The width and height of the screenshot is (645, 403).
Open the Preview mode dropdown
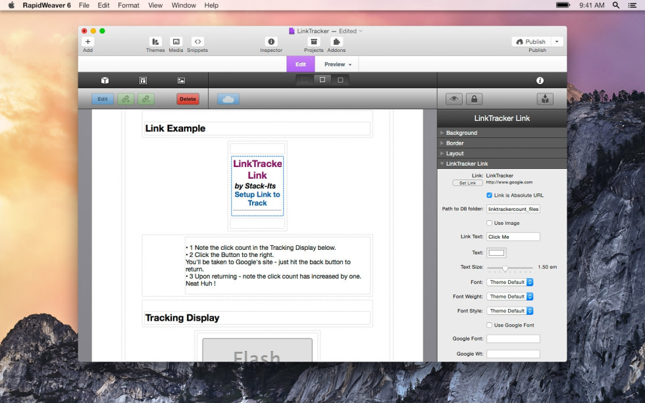tap(338, 64)
